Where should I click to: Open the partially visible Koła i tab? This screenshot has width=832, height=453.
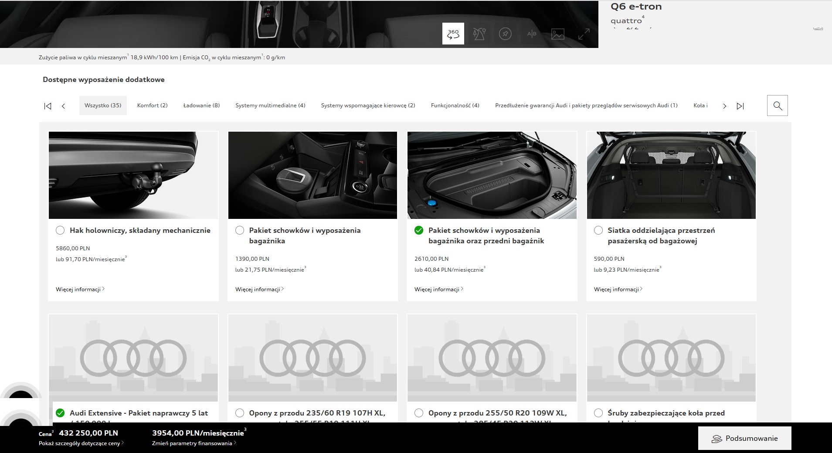point(700,106)
